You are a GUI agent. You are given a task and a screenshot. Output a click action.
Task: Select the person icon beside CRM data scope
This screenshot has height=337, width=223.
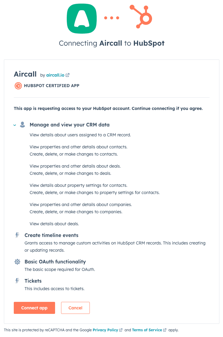tap(22, 124)
